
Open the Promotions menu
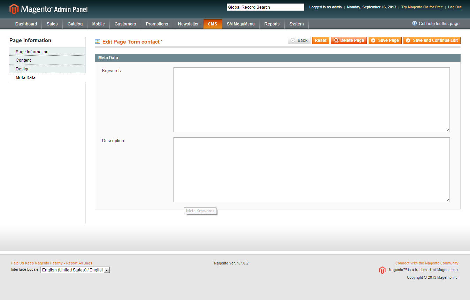coord(157,24)
